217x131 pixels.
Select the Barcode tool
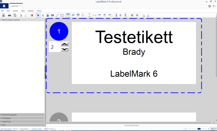(52, 15)
